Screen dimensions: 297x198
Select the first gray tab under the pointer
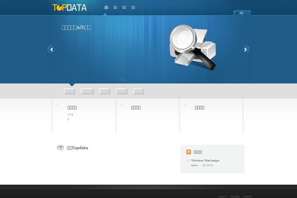69,91
